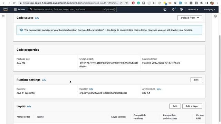Click the share icon in address bar

point(121,3)
